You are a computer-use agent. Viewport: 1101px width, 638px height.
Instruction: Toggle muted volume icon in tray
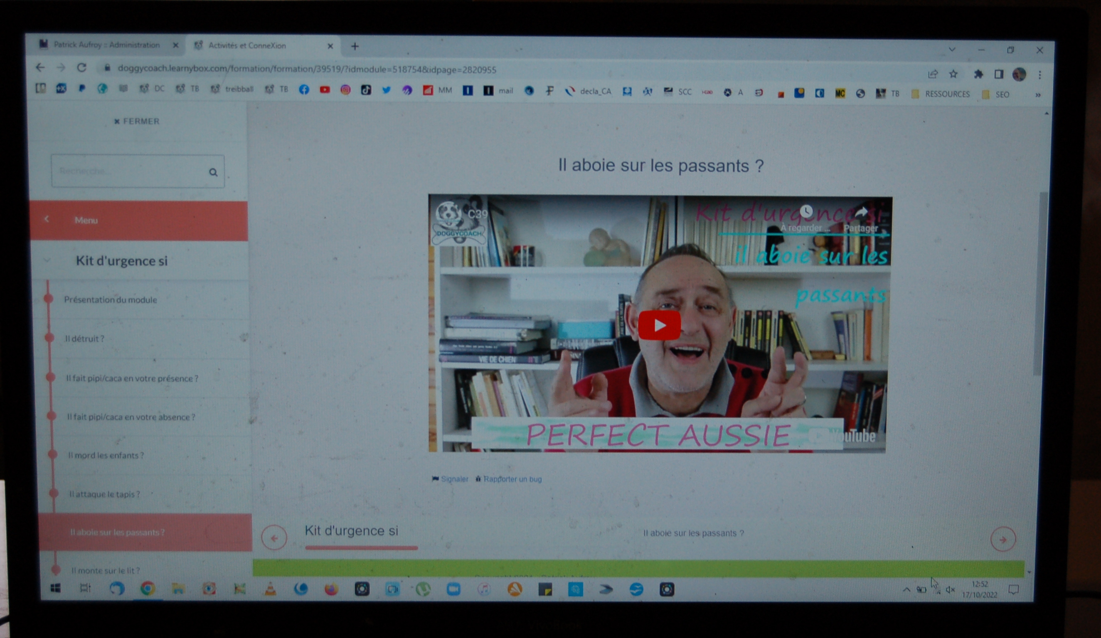[950, 590]
